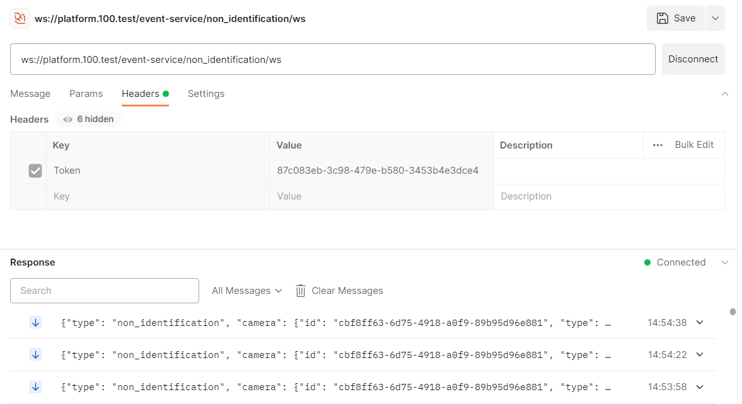Screen dimensions: 742x404
Task: Click the WebSocket request icon beside title
Action: [20, 18]
